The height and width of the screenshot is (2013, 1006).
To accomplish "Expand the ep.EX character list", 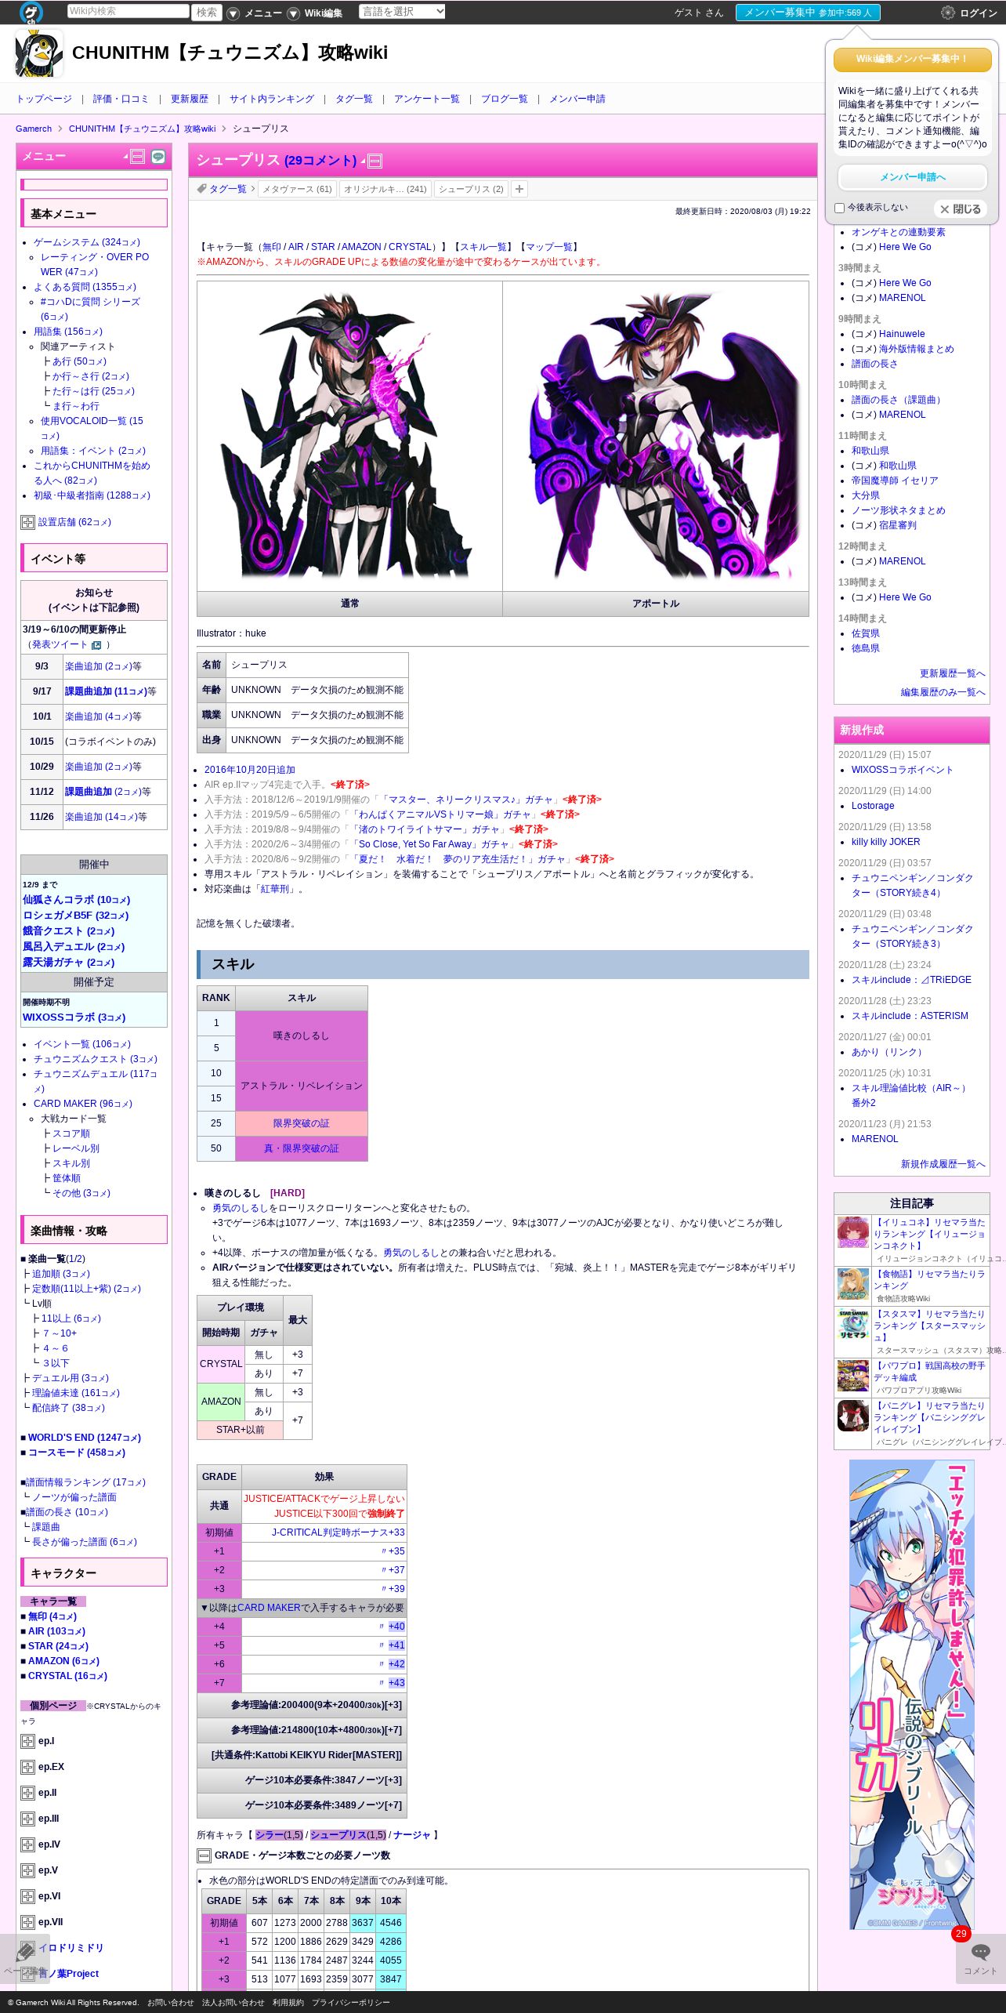I will [x=27, y=1767].
